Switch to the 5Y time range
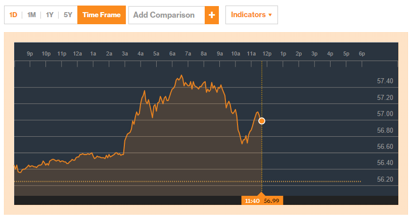This screenshot has height=217, width=418. [68, 15]
